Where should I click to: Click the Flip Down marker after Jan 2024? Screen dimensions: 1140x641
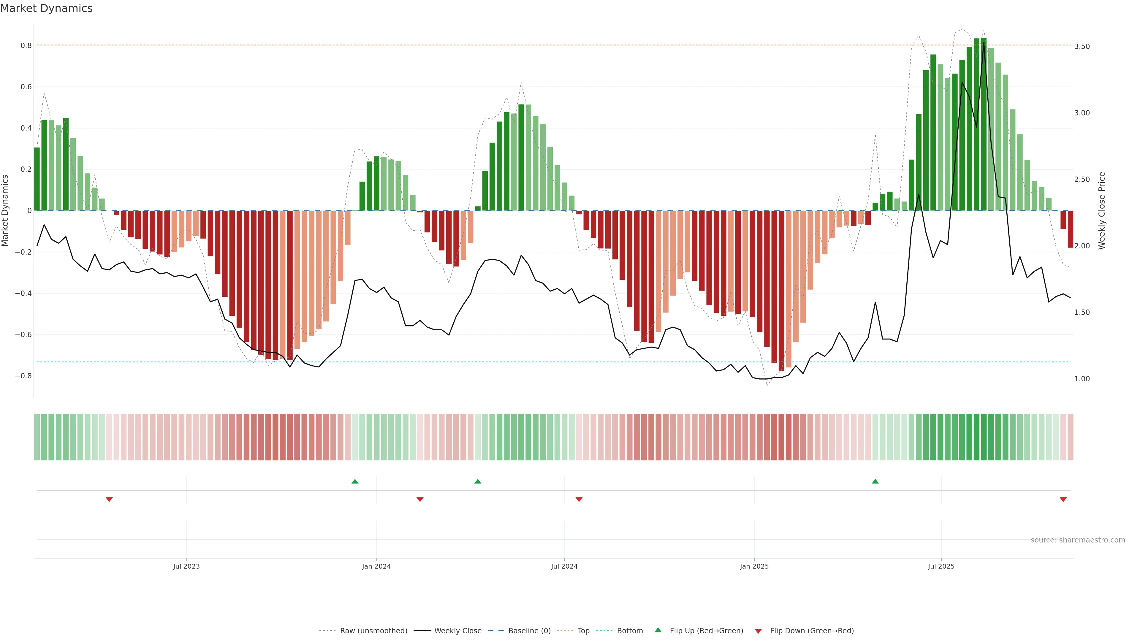click(x=420, y=499)
